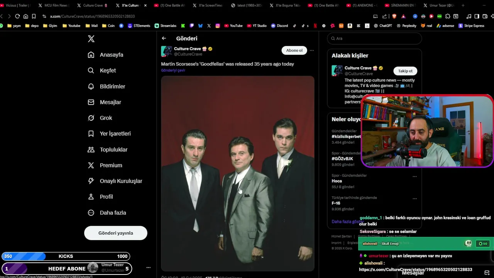Viewport: 494px width, 278px height.
Task: Open the YT Studio bookmark
Action: (257, 26)
